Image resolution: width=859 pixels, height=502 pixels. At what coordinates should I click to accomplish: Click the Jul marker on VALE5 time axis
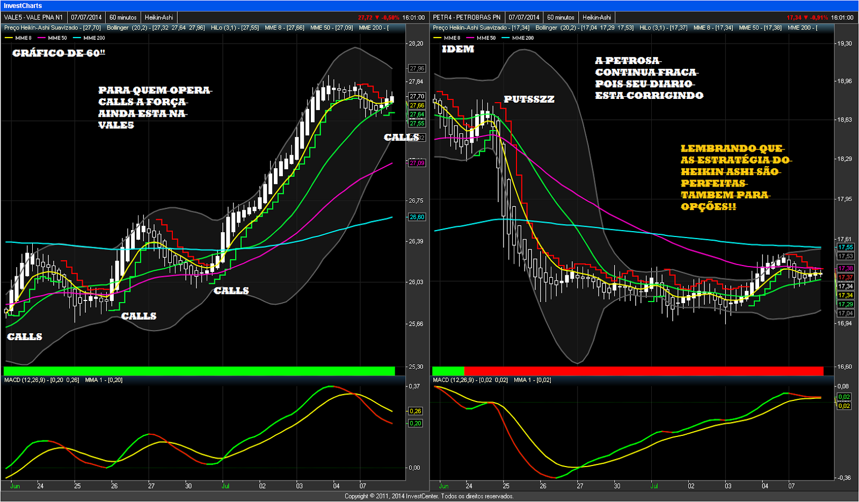pos(225,486)
